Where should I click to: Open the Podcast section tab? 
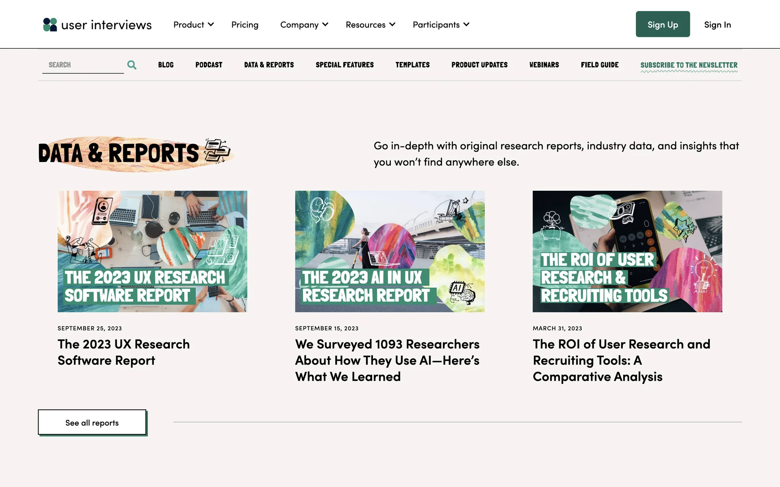click(209, 65)
